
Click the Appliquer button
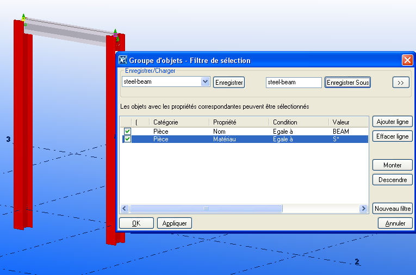175,223
